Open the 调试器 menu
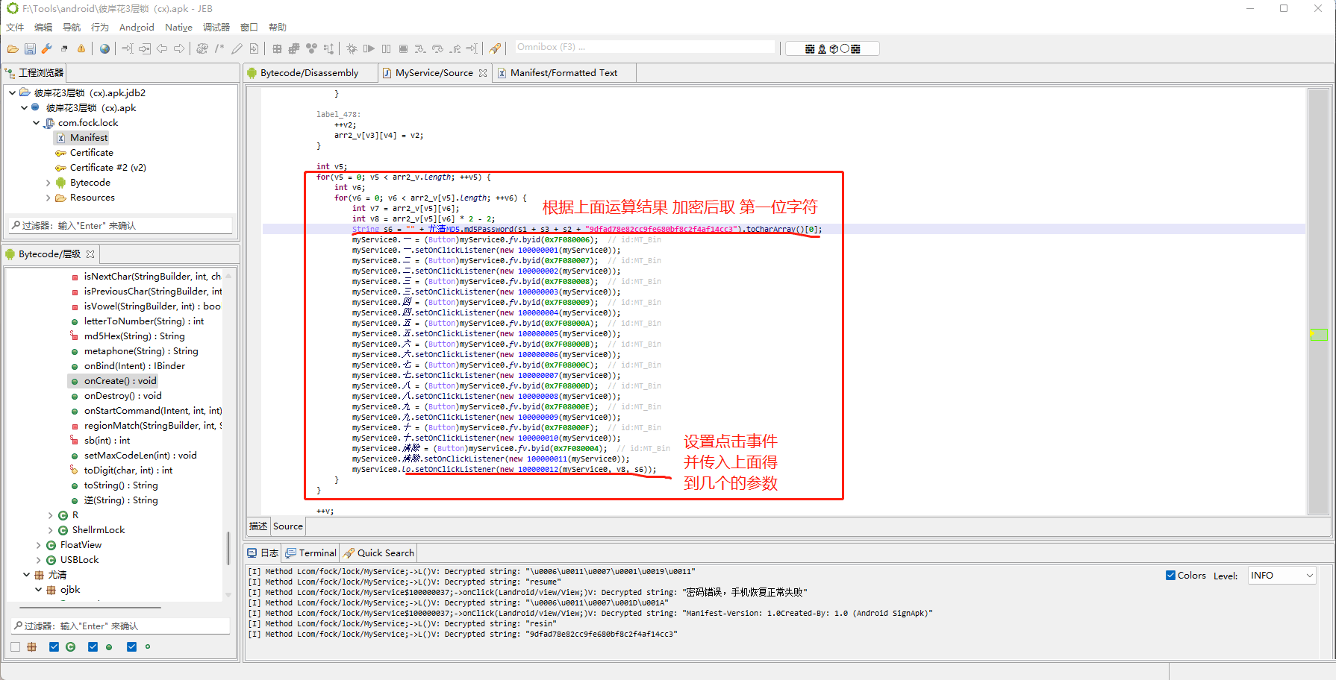This screenshot has width=1336, height=680. [216, 28]
